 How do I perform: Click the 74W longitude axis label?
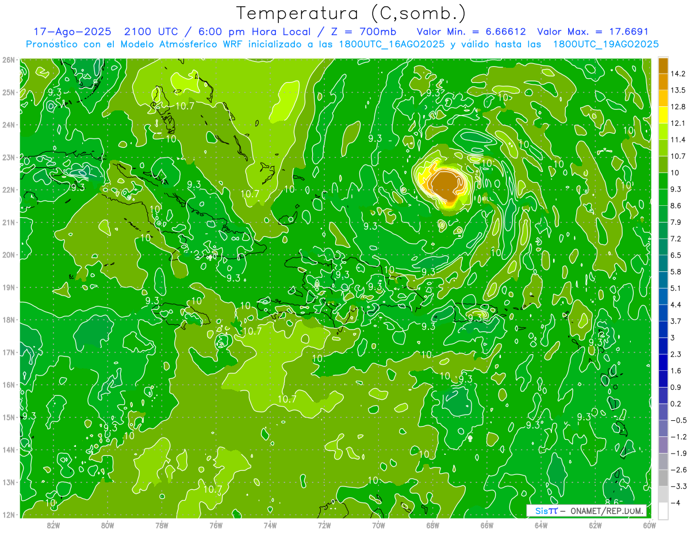pyautogui.click(x=270, y=525)
